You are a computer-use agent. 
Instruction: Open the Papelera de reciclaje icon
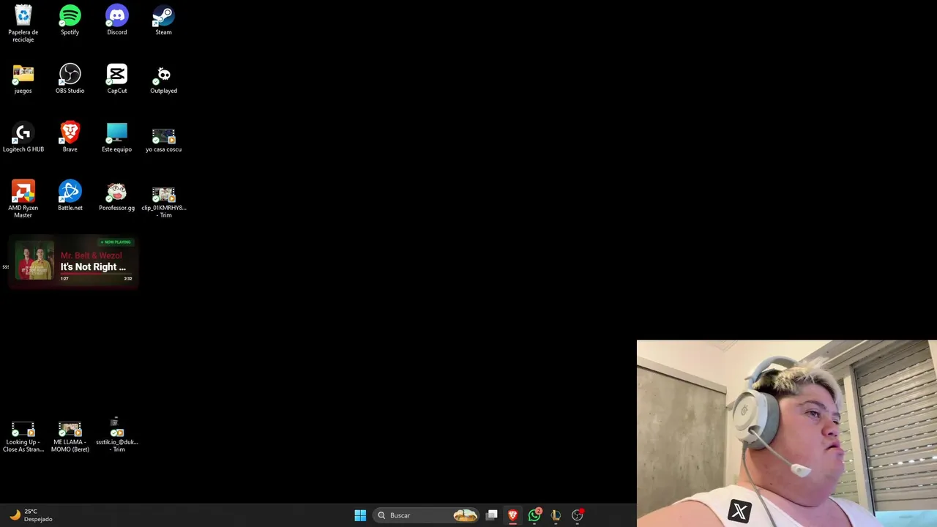(x=23, y=23)
